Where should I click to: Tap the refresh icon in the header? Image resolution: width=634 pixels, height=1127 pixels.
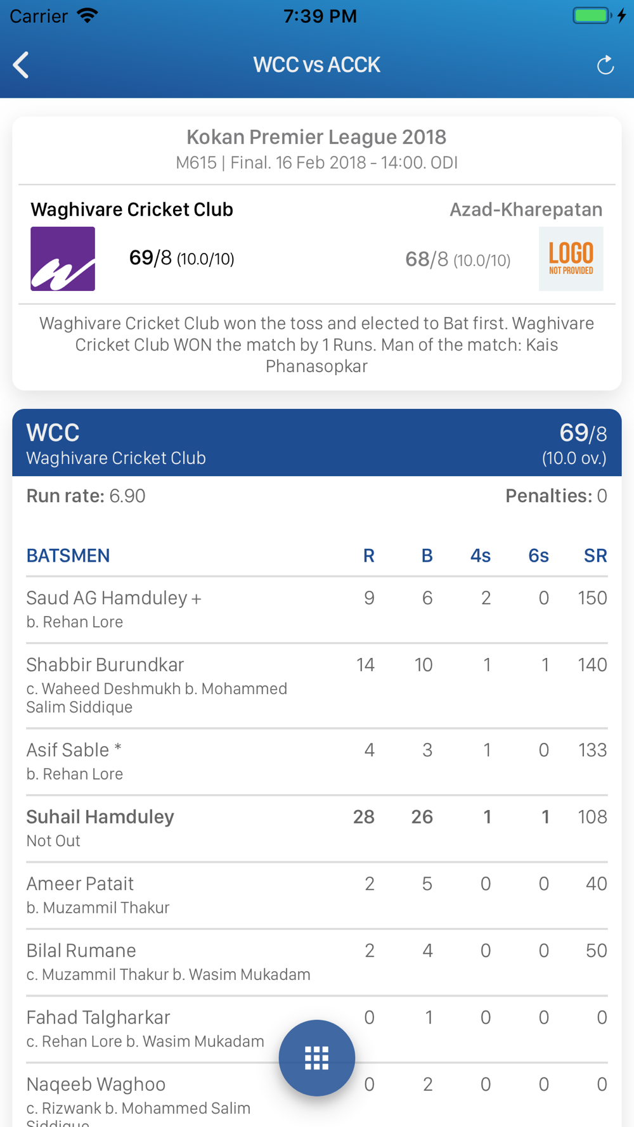point(605,65)
